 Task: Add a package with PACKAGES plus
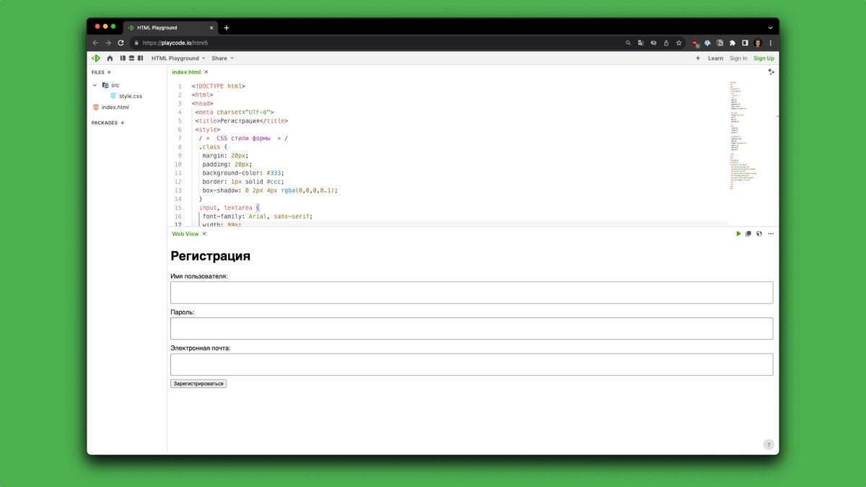pos(122,123)
